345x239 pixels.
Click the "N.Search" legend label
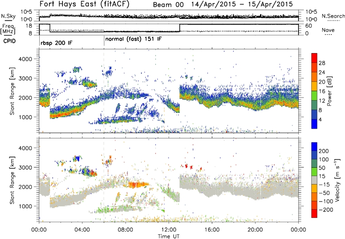pyautogui.click(x=333, y=16)
